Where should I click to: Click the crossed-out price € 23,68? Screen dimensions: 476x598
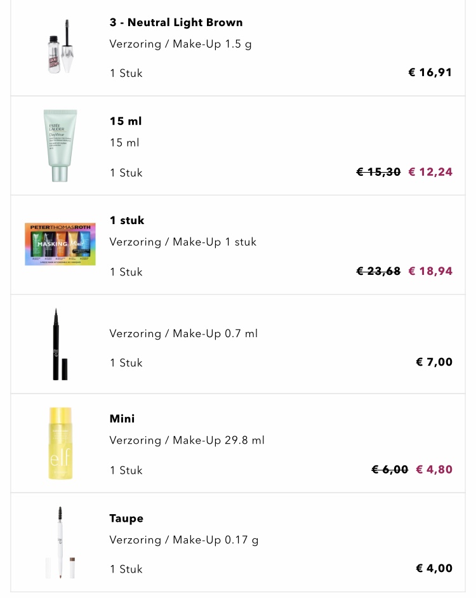point(378,271)
